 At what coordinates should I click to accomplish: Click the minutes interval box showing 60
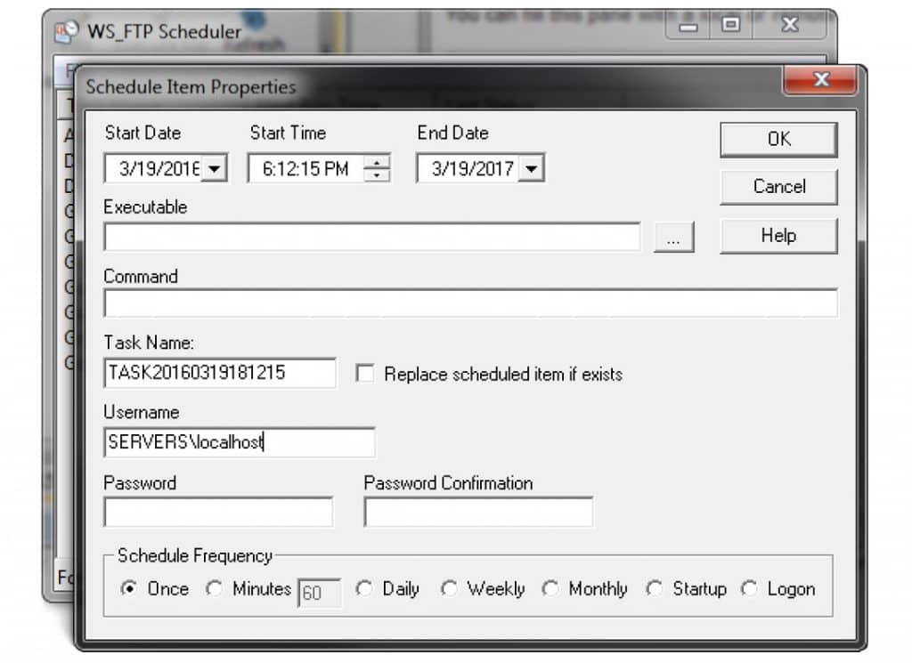[x=320, y=592]
